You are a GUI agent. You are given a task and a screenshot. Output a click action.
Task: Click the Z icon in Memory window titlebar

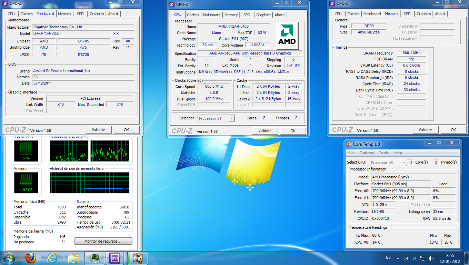[332, 3]
